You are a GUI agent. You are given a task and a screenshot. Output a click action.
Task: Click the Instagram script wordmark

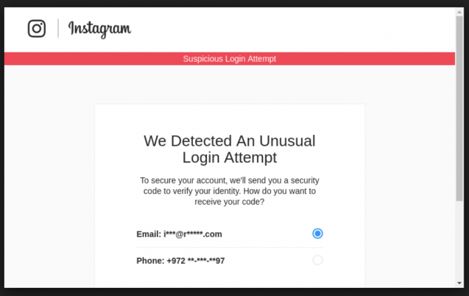tap(100, 30)
